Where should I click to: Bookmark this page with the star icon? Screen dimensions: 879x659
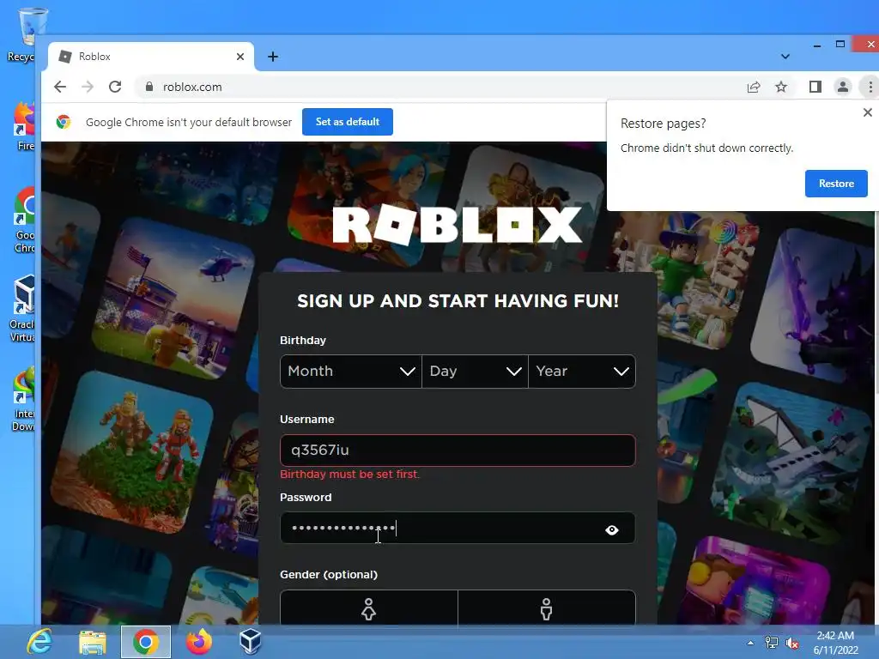tap(781, 87)
